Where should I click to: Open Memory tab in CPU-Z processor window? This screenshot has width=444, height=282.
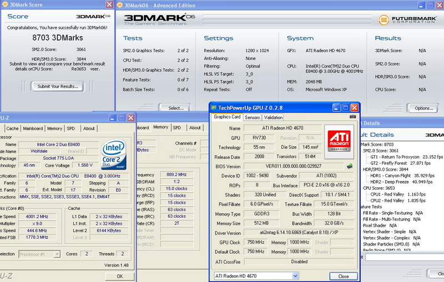(x=54, y=129)
